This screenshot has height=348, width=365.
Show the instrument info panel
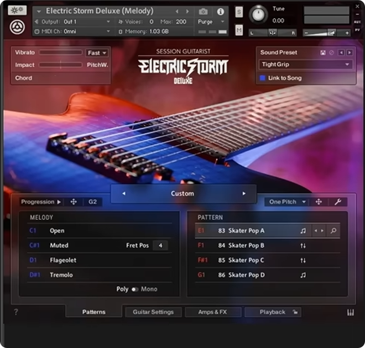point(220,12)
